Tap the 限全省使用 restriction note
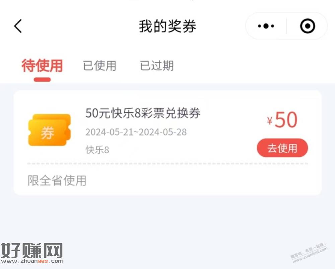Viewport: 335px width, 269px height. pos(57,180)
